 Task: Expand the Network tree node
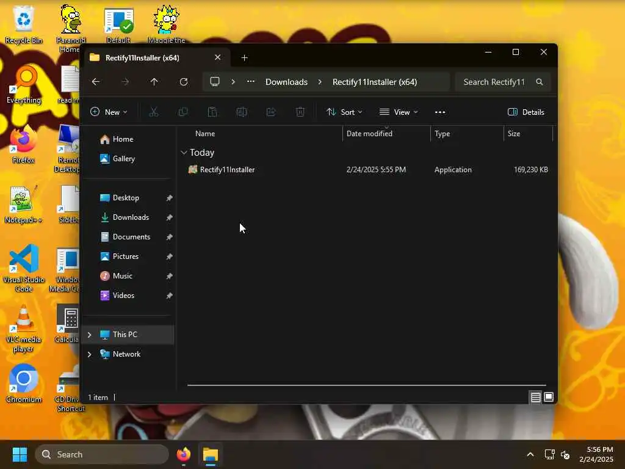(89, 354)
